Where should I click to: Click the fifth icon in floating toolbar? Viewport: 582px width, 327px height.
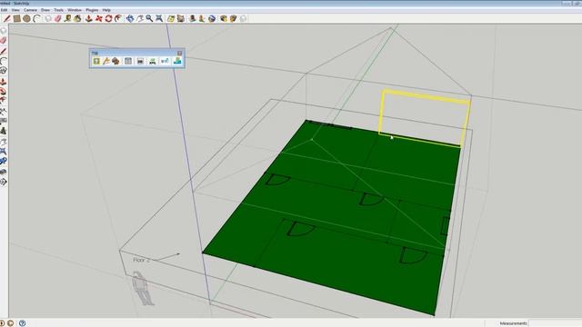140,61
